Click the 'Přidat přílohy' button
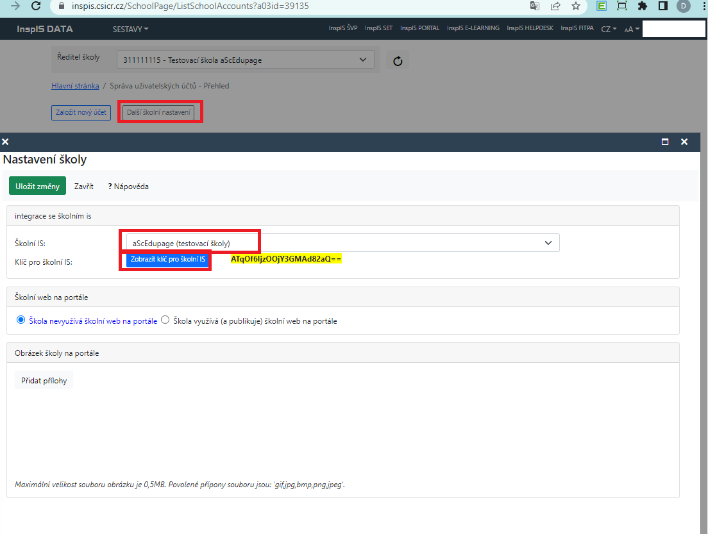Image resolution: width=708 pixels, height=534 pixels. point(44,380)
